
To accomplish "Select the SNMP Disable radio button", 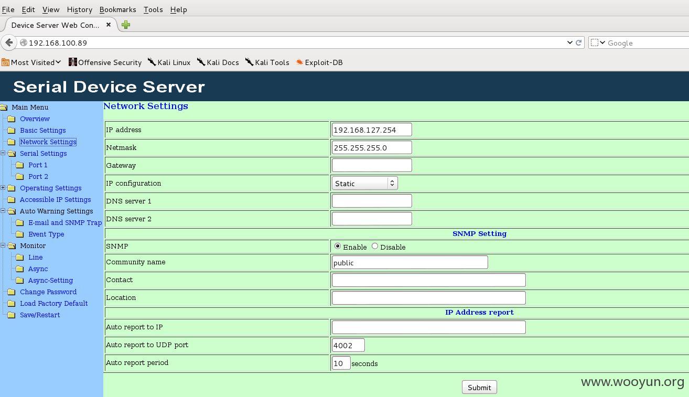I will [x=375, y=246].
